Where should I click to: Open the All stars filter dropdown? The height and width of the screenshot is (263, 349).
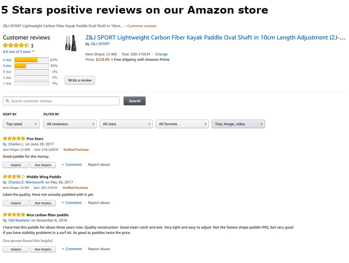126,124
